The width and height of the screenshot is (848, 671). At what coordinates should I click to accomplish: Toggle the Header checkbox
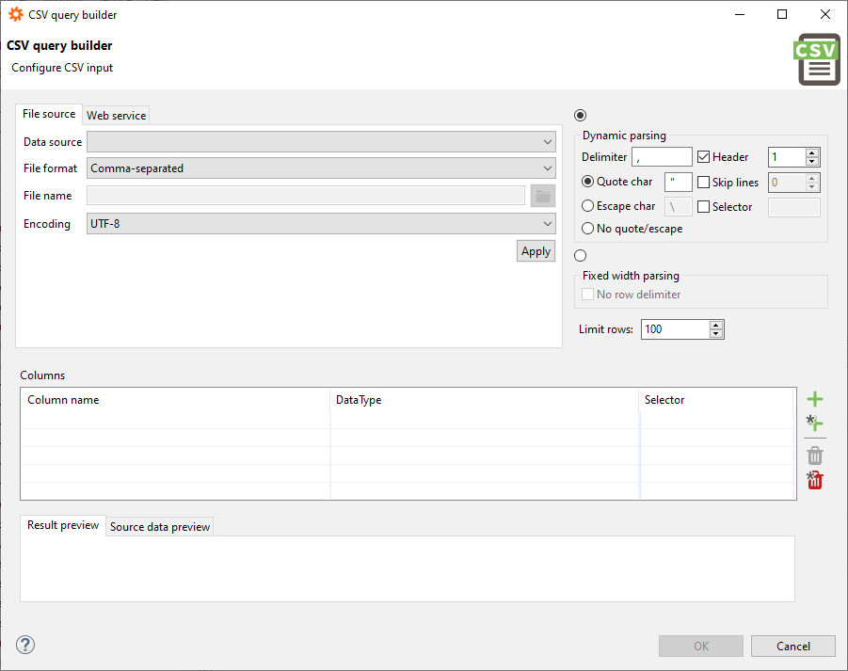(703, 157)
